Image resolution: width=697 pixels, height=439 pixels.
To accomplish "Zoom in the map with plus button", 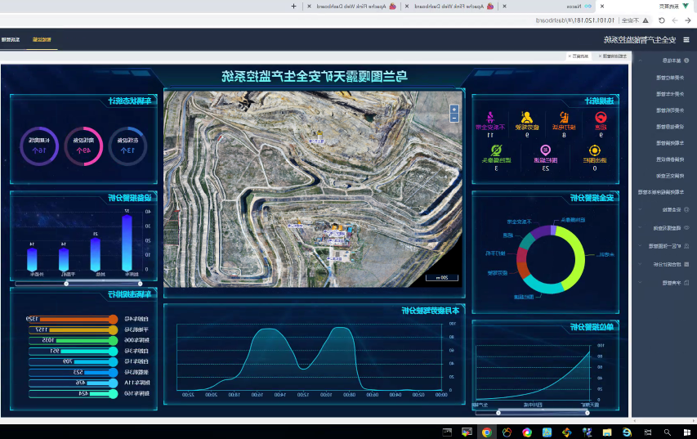I will [454, 109].
